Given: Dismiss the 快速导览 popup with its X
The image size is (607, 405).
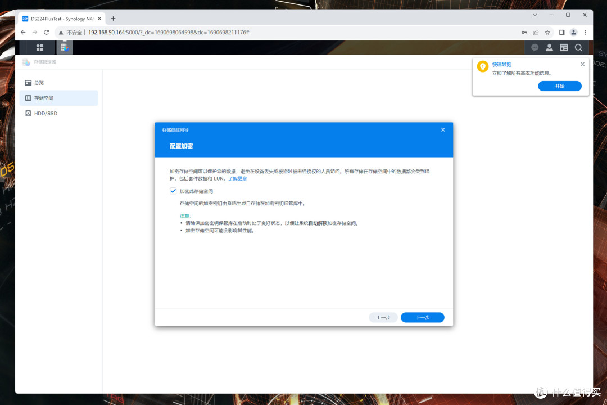Looking at the screenshot, I should click(x=582, y=64).
